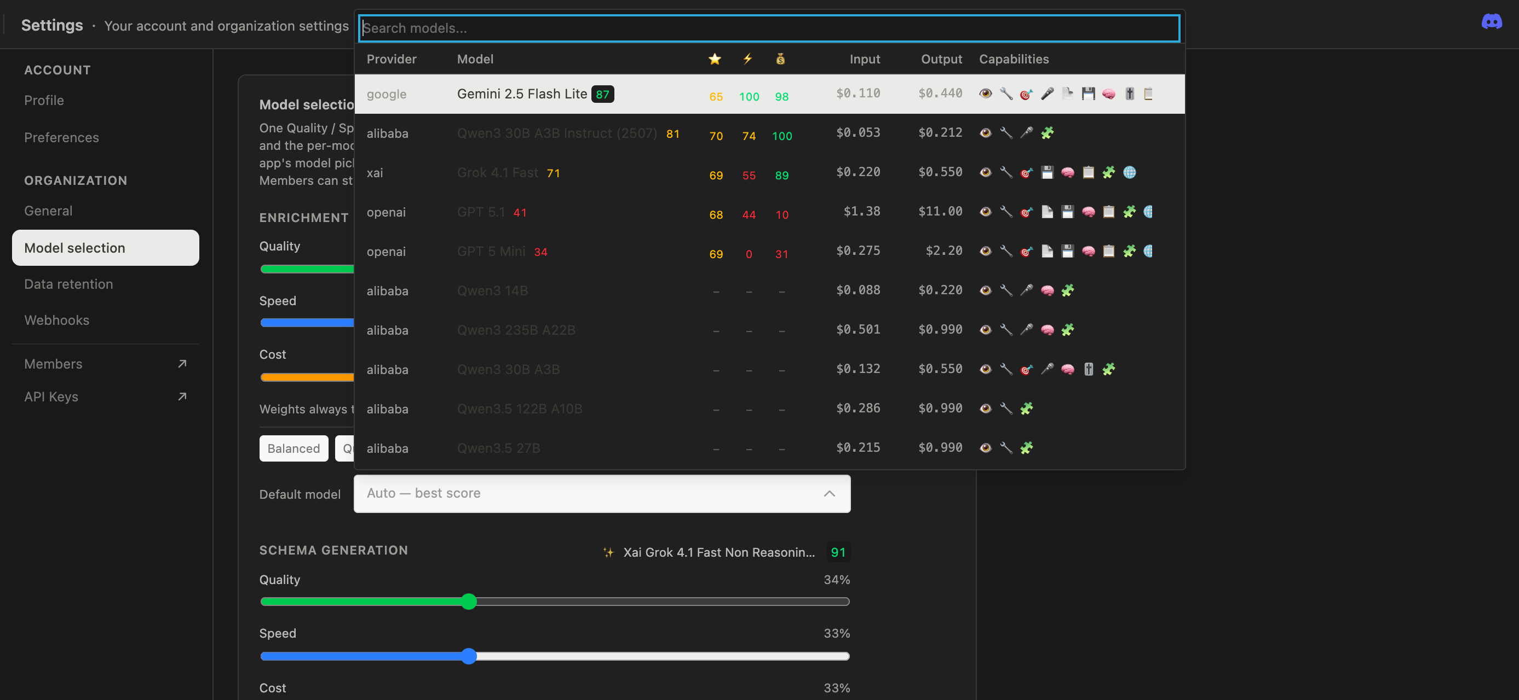Collapse the Default model dropdown chevron

click(x=829, y=493)
